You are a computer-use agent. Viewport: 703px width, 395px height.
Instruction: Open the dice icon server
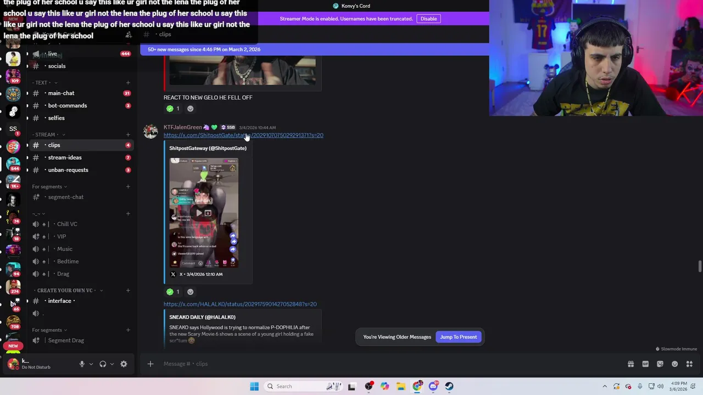click(x=13, y=111)
